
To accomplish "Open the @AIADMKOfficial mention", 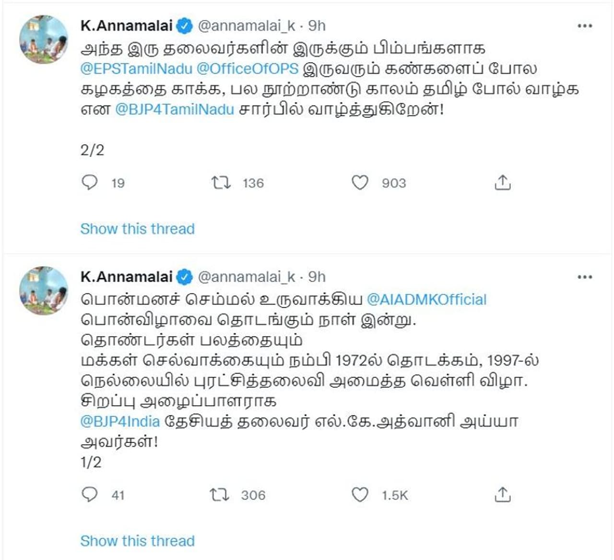I will pyautogui.click(x=426, y=300).
